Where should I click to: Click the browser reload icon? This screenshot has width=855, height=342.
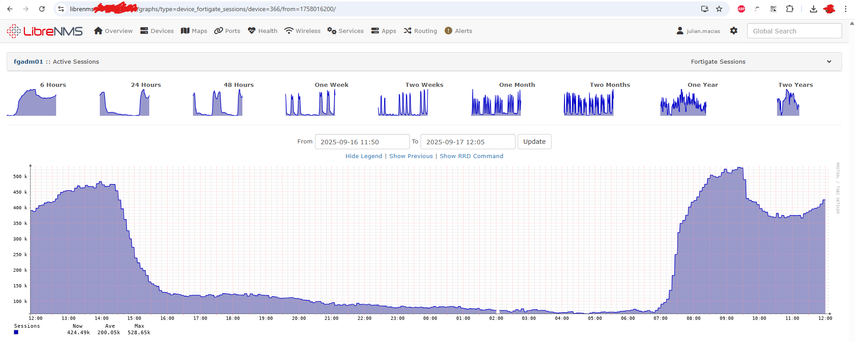tap(42, 9)
